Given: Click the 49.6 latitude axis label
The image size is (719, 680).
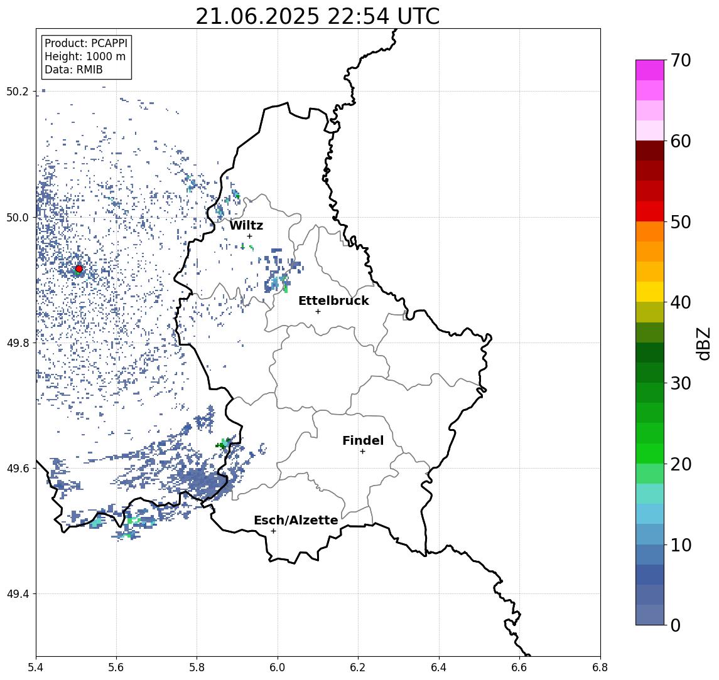Looking at the screenshot, I should (17, 469).
